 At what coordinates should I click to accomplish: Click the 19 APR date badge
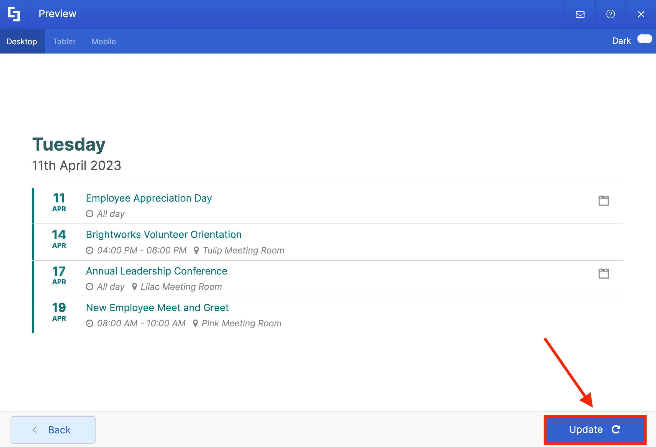point(59,312)
